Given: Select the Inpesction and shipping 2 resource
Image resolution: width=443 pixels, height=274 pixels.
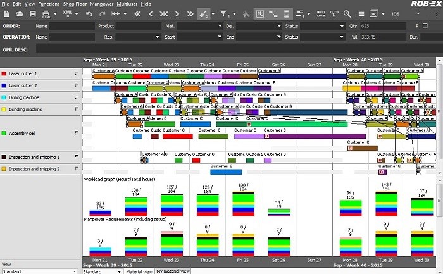Looking at the screenshot, I should [34, 169].
